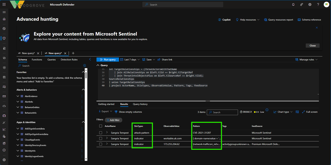Collapse the Alerts & behaviors section
The height and width of the screenshot is (165, 331).
point(83,90)
